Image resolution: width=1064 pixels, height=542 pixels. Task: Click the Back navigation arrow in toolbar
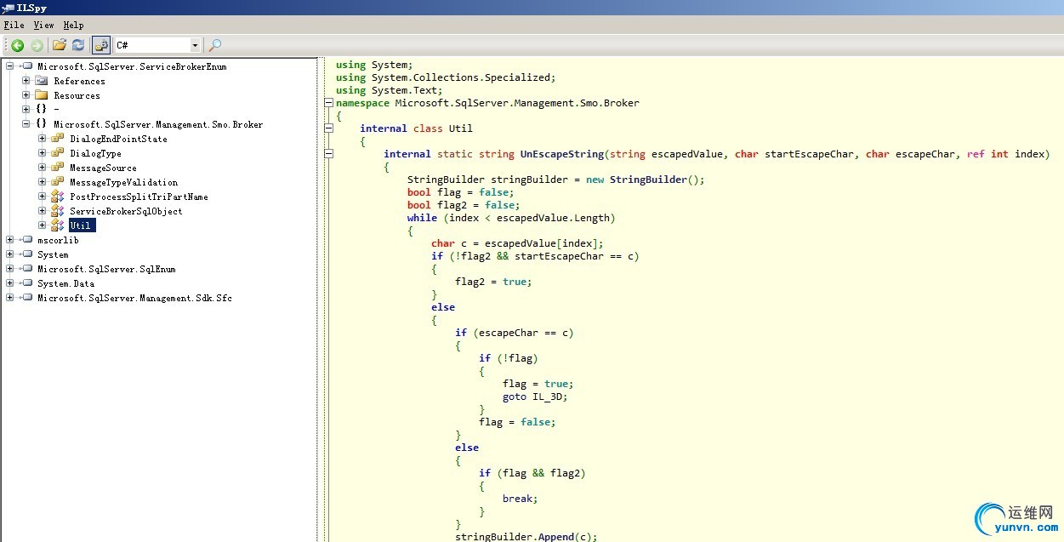pyautogui.click(x=17, y=45)
